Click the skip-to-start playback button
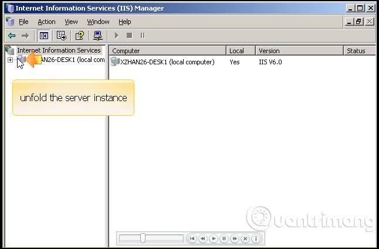 click(x=192, y=238)
